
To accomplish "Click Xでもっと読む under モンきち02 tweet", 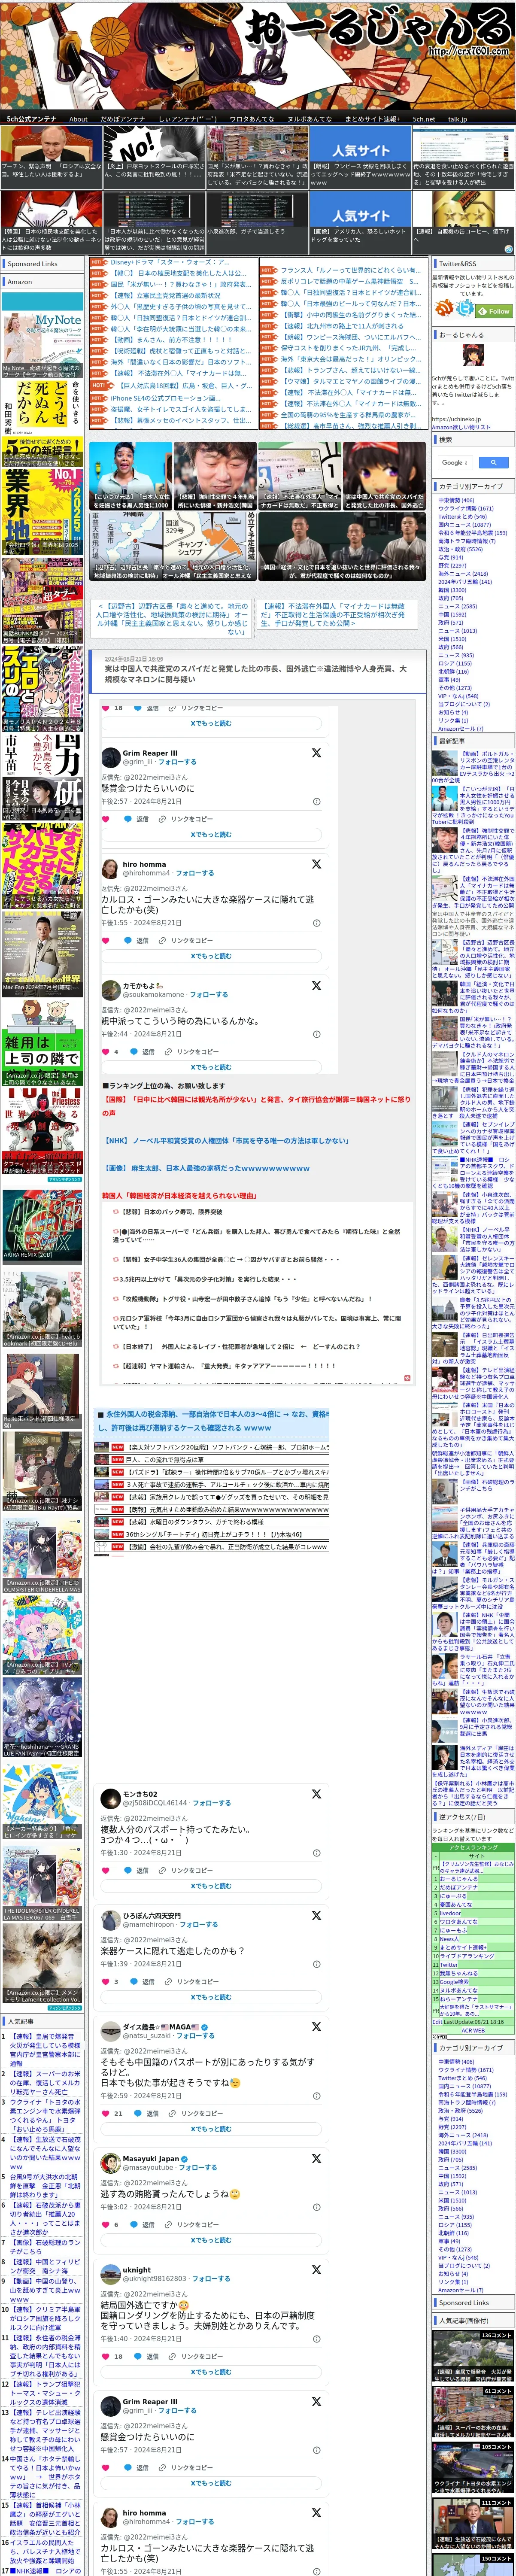I will [211, 1886].
